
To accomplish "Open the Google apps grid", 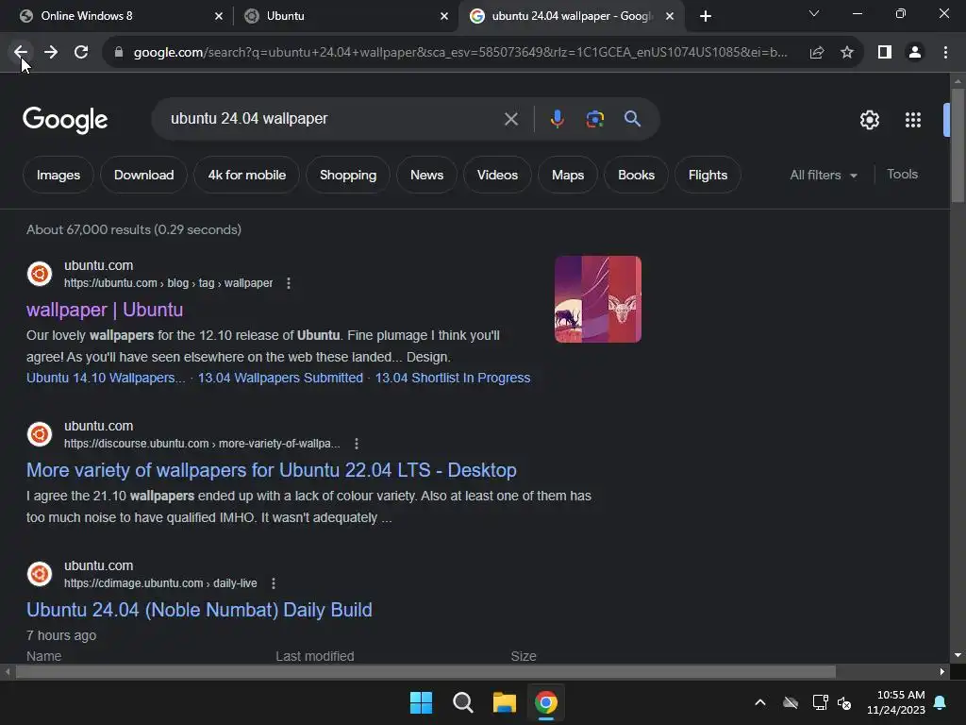I will [913, 120].
